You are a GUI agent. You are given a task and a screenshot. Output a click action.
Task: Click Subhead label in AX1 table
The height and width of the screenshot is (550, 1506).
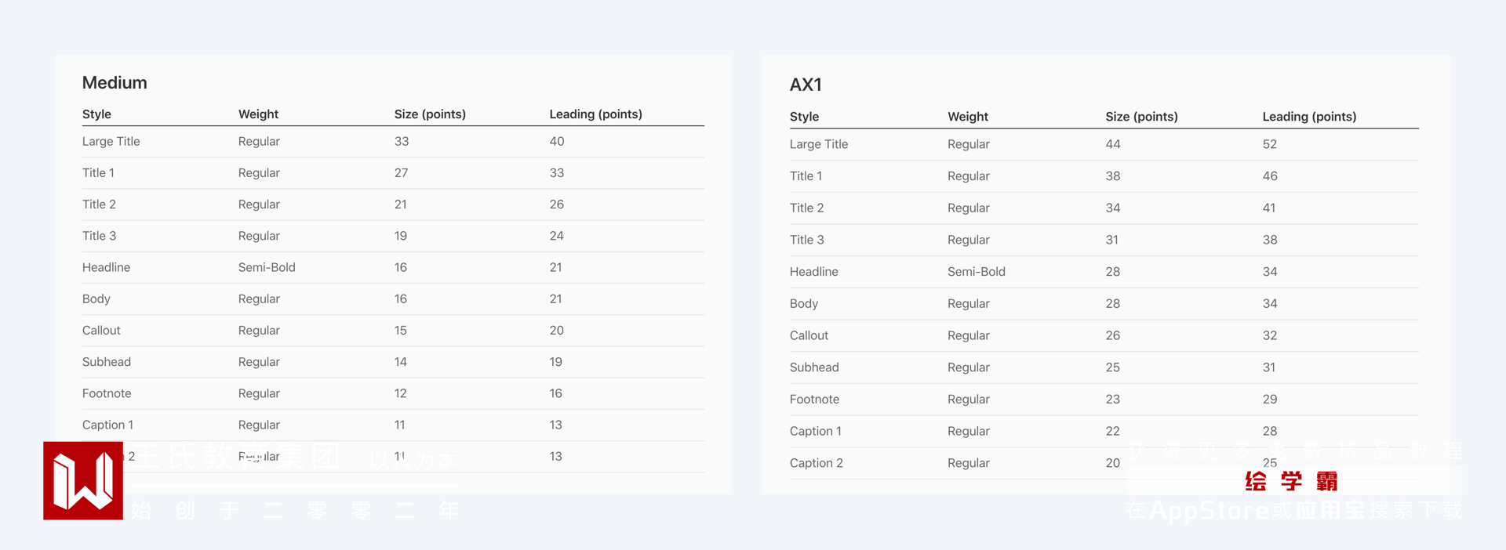[x=814, y=367]
